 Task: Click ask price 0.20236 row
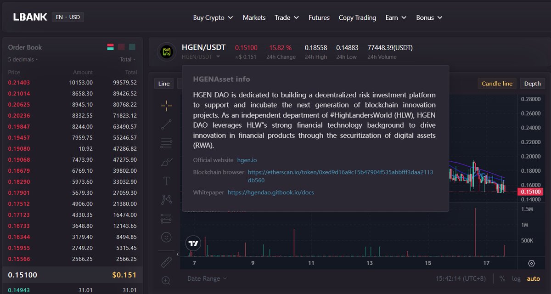[73, 116]
